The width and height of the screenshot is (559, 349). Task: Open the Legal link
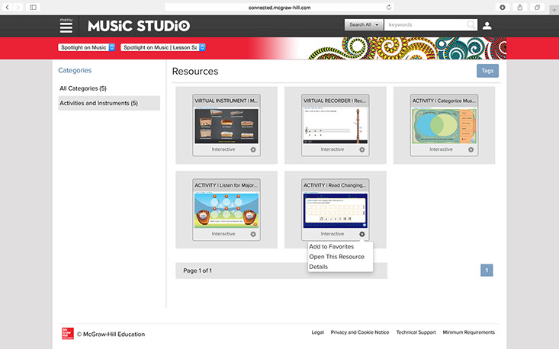[318, 332]
